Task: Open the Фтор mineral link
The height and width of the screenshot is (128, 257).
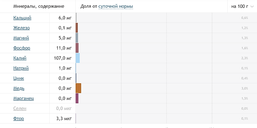Action: pyautogui.click(x=19, y=118)
